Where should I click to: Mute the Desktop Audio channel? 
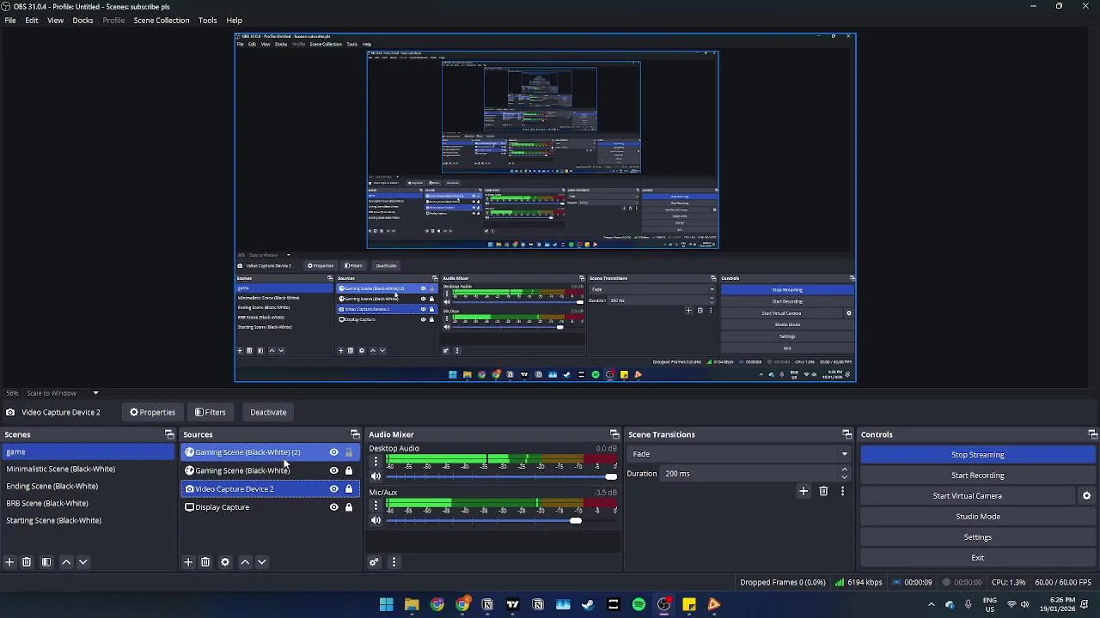point(376,476)
